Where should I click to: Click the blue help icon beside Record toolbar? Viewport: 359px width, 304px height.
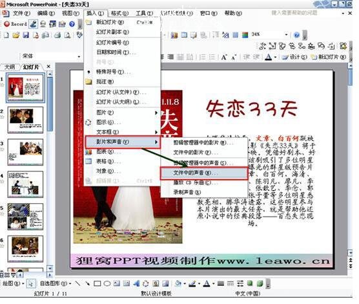click(72, 24)
